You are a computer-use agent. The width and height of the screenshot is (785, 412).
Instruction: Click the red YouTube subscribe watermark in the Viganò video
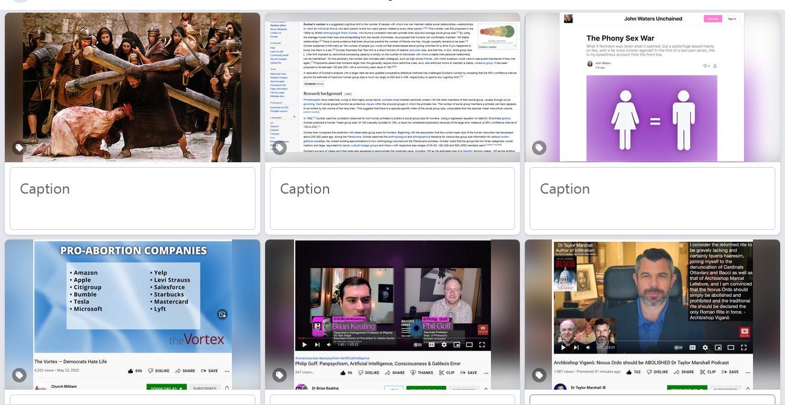tap(745, 332)
